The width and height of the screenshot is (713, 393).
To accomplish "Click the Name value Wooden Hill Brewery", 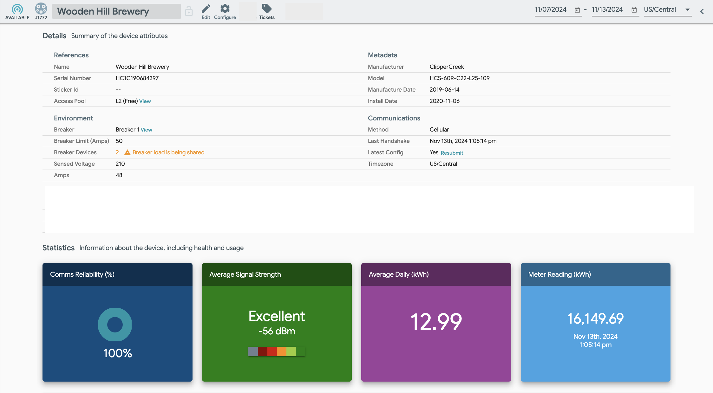I will [142, 67].
